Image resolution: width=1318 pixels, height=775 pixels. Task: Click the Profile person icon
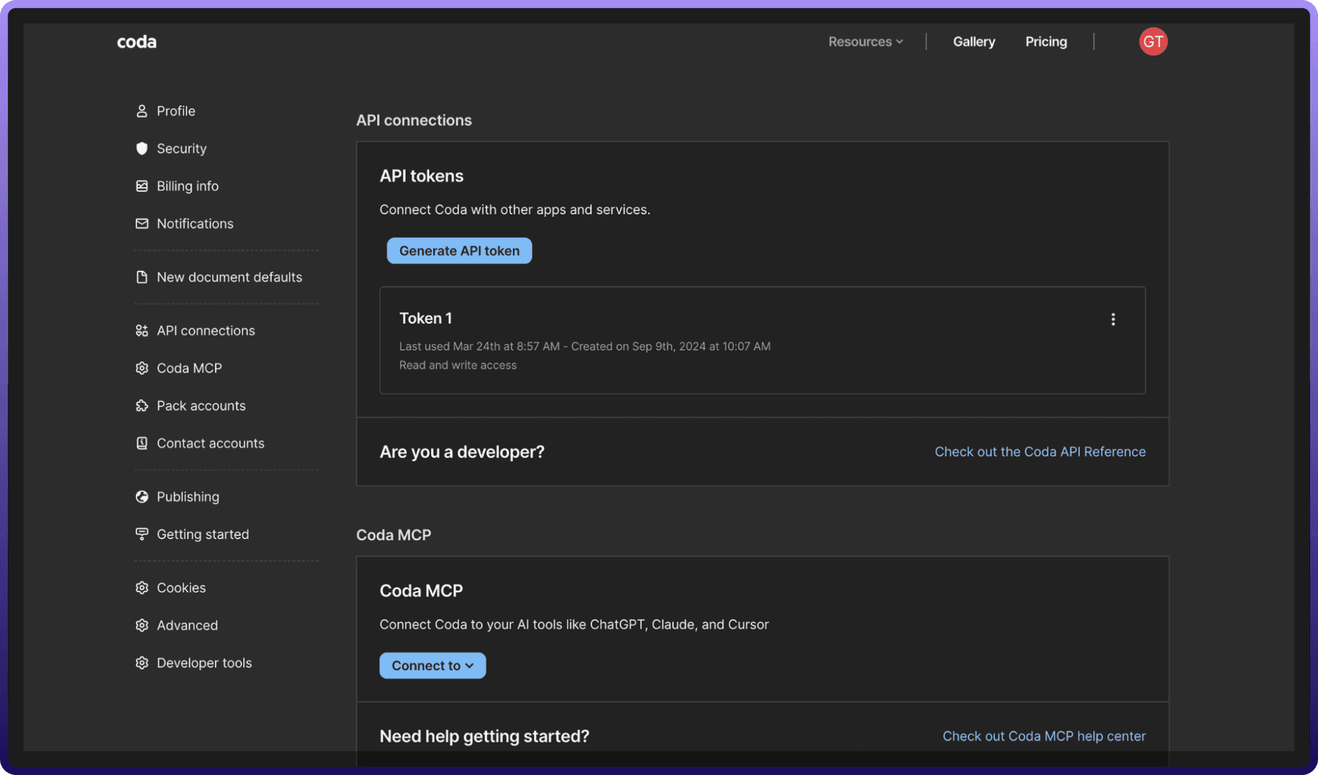click(141, 111)
